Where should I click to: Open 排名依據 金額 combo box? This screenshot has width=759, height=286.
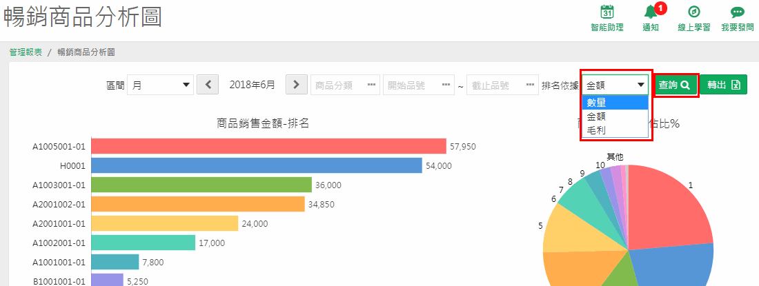(x=615, y=85)
